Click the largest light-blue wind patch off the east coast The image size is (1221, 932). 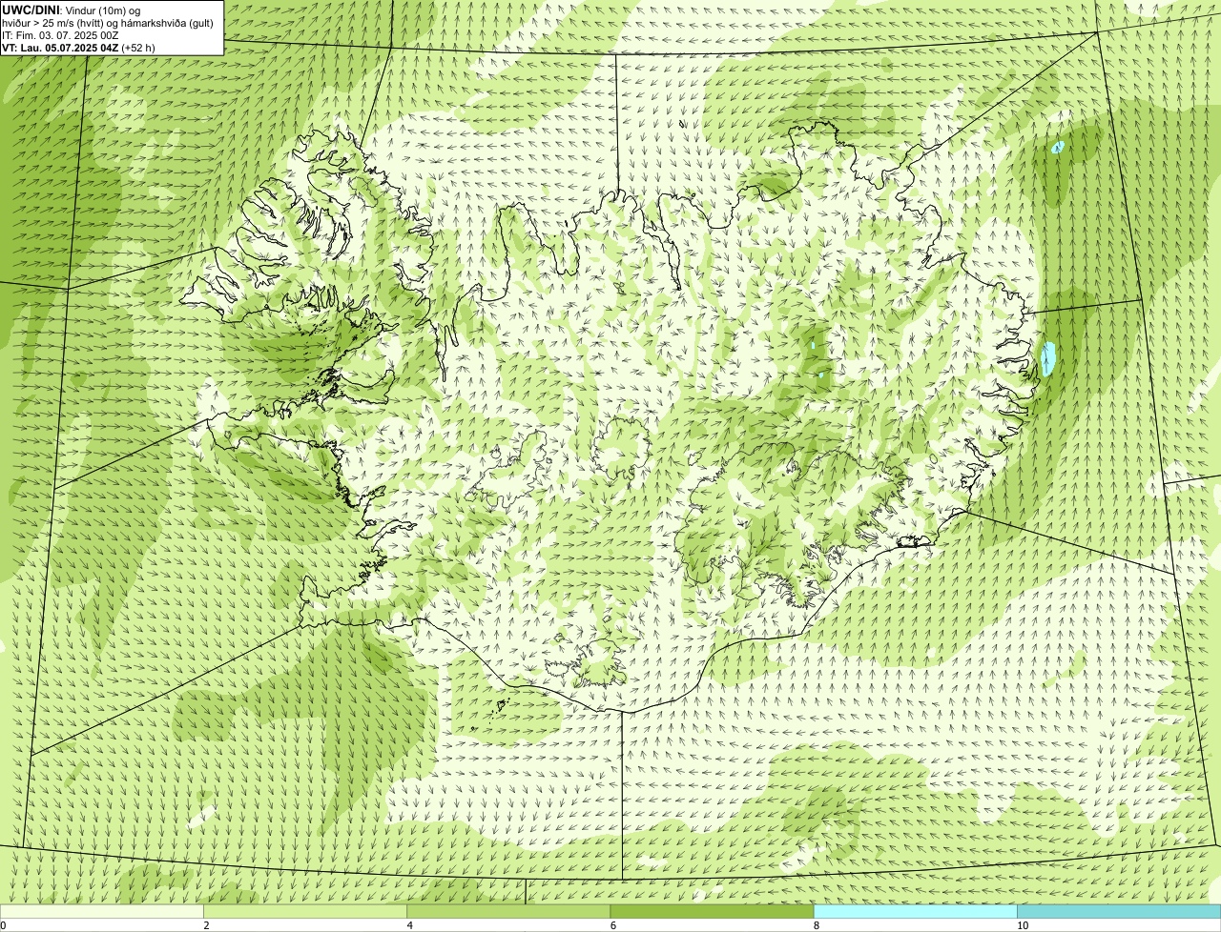(x=1048, y=358)
